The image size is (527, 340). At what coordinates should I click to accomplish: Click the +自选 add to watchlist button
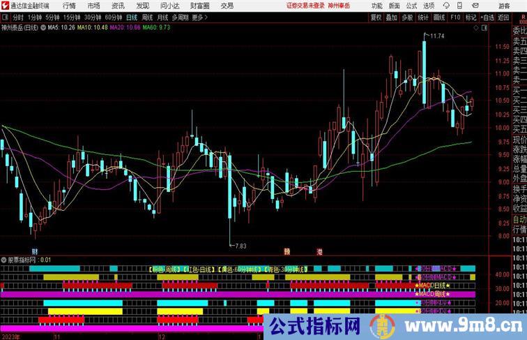pos(487,17)
